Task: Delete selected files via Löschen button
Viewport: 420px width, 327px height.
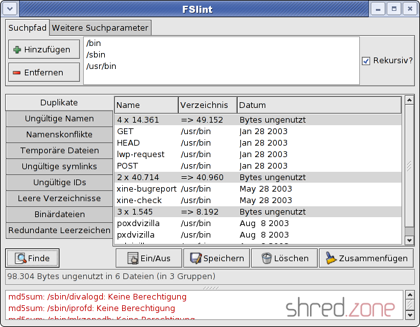Action: point(284,258)
